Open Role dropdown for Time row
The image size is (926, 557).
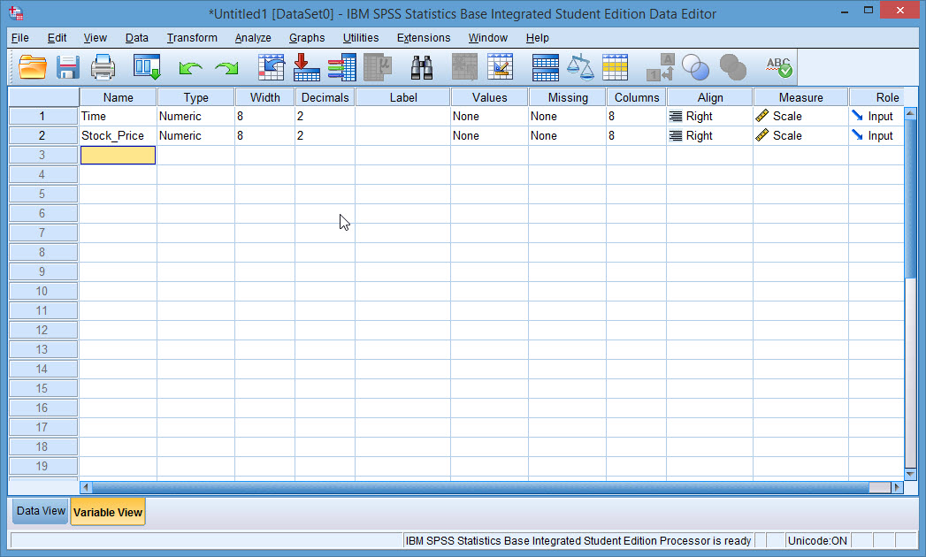point(876,117)
